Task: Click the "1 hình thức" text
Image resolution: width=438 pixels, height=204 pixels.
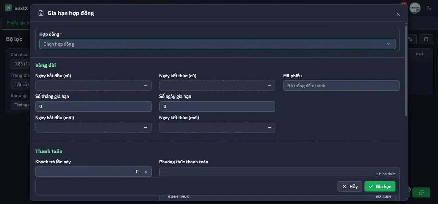Action: (x=386, y=174)
